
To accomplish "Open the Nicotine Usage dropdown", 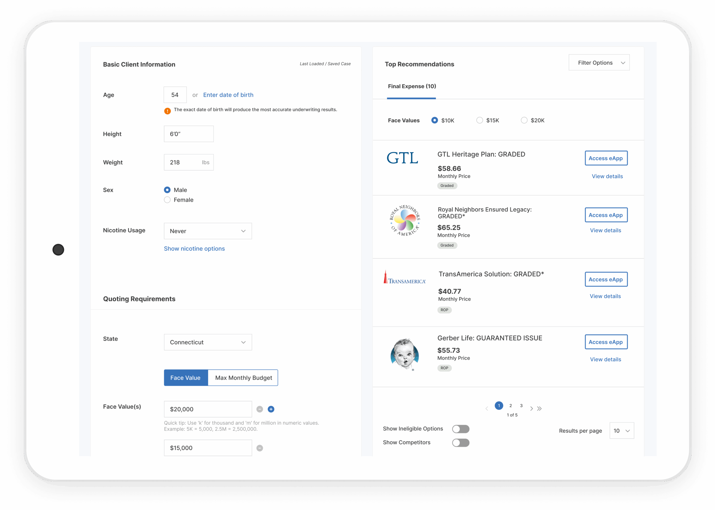I will click(x=207, y=231).
